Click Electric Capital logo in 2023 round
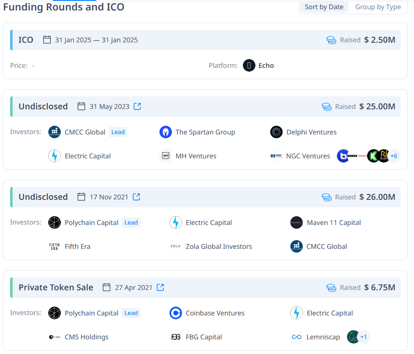 (55, 156)
